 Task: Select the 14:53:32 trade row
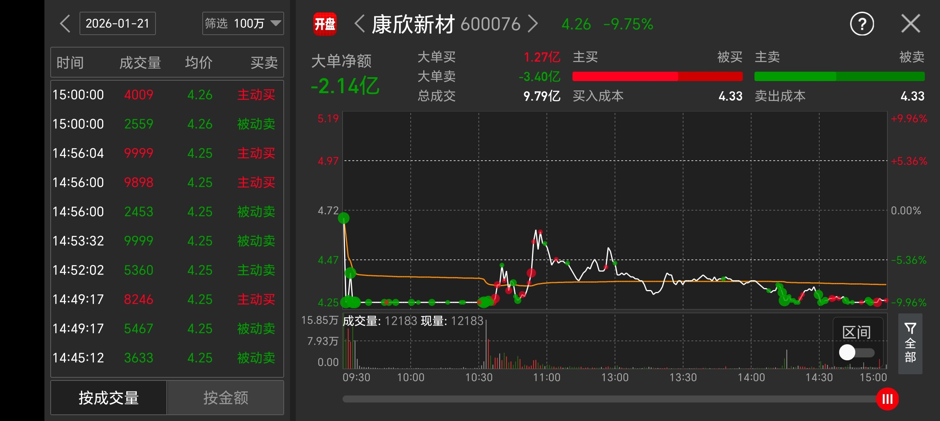coord(167,241)
